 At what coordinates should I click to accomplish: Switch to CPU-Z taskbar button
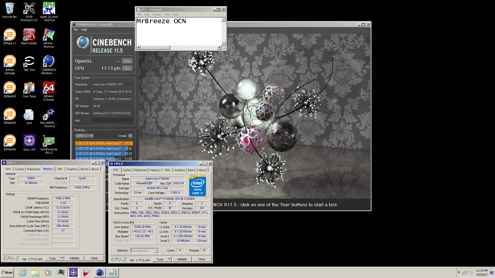point(73,273)
